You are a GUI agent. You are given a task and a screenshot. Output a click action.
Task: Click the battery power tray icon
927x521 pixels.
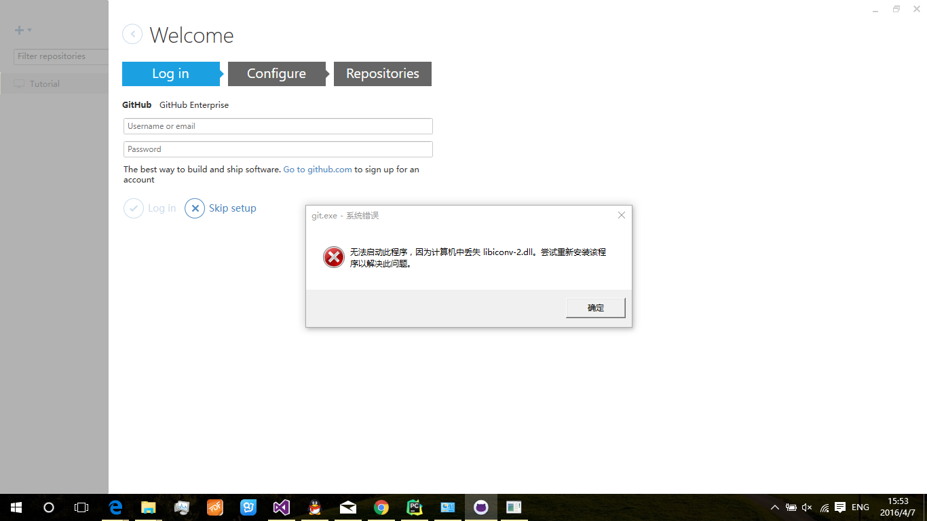(x=791, y=507)
